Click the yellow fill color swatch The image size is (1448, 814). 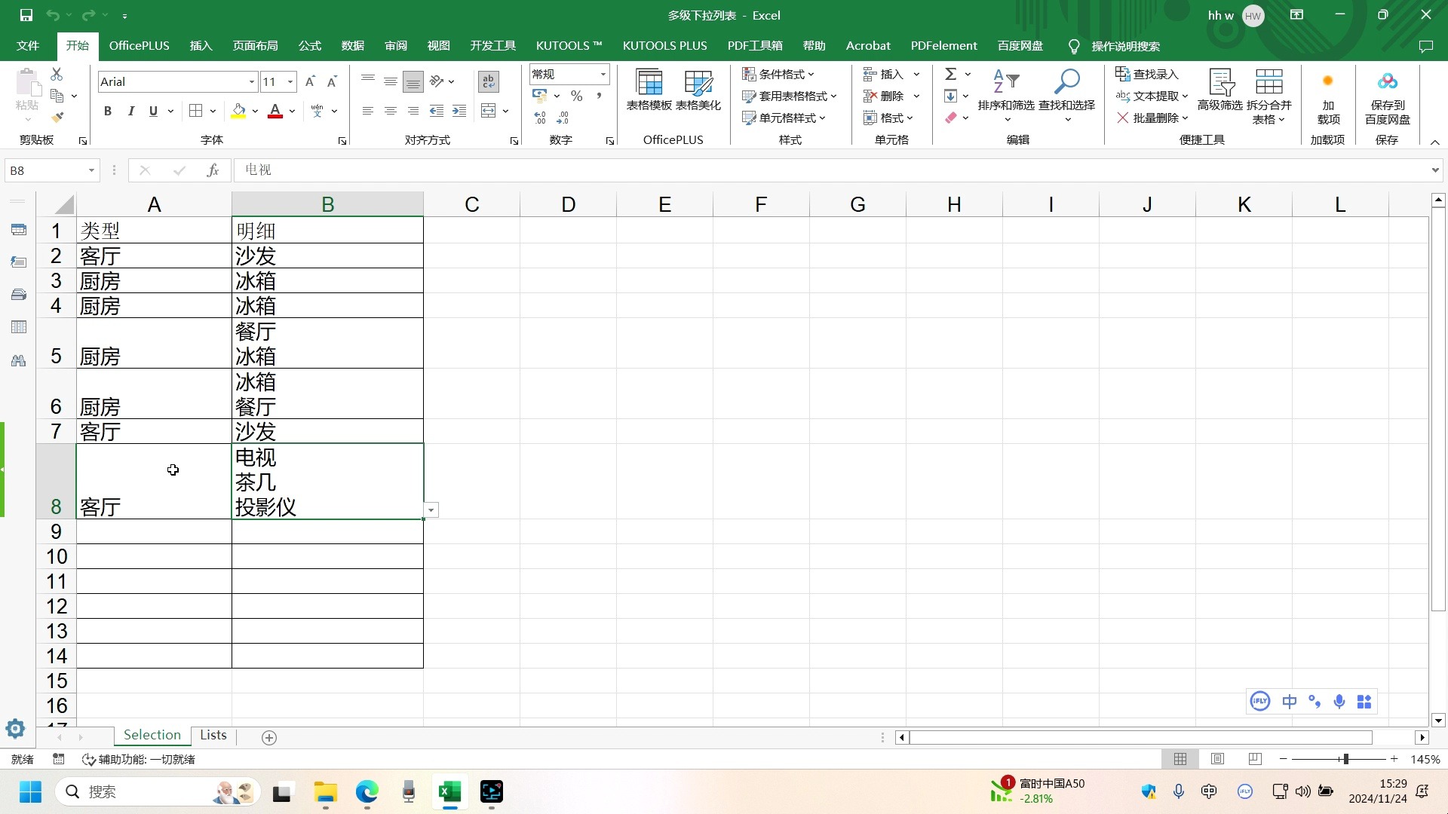(238, 112)
